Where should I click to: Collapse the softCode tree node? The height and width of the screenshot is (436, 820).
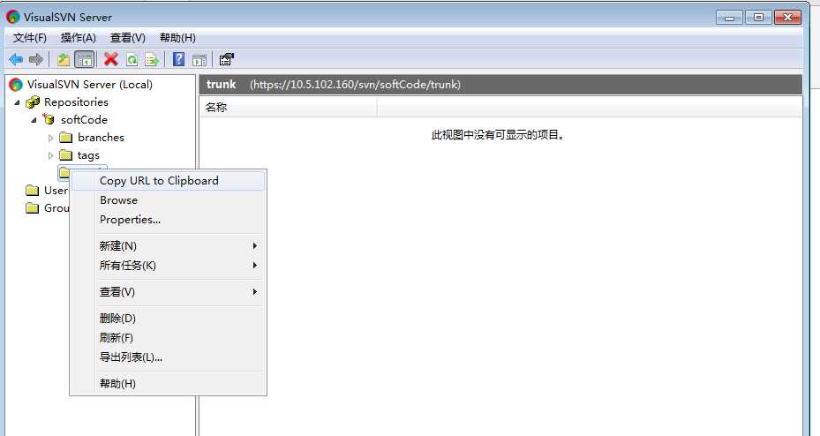pyautogui.click(x=34, y=120)
